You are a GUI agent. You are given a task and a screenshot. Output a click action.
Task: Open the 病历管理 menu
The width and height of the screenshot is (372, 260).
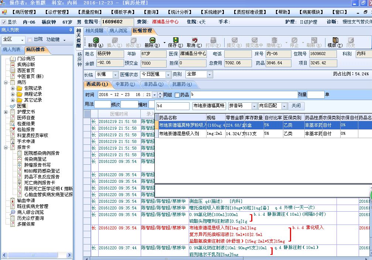[24, 12]
